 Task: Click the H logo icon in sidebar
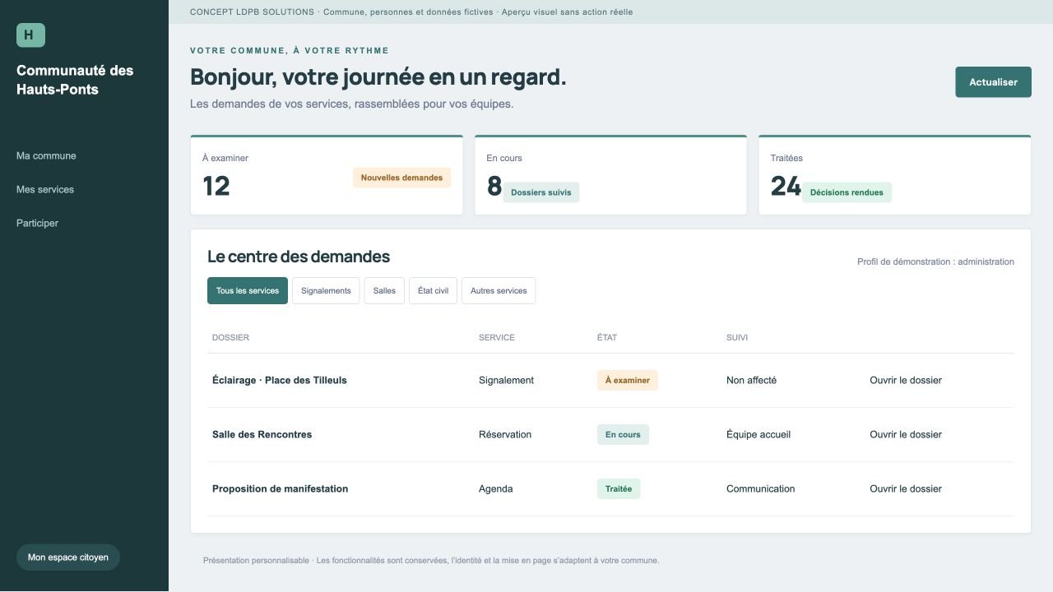coord(30,35)
